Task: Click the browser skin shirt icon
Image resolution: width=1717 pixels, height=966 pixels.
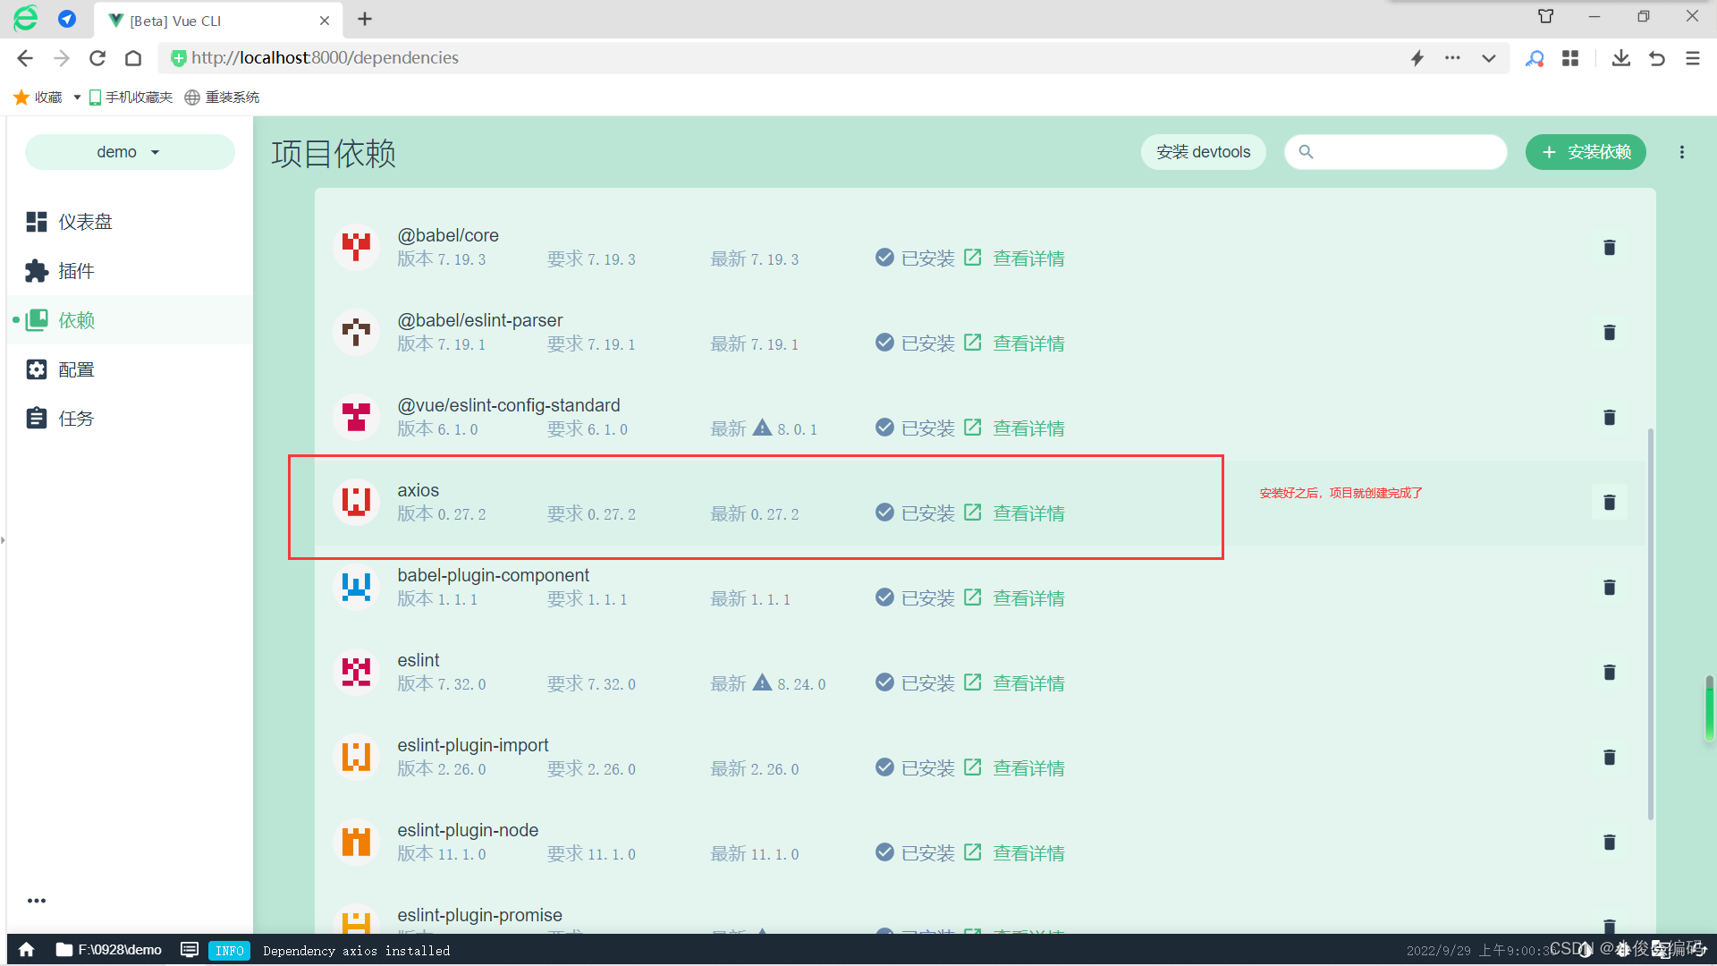Action: point(1545,16)
